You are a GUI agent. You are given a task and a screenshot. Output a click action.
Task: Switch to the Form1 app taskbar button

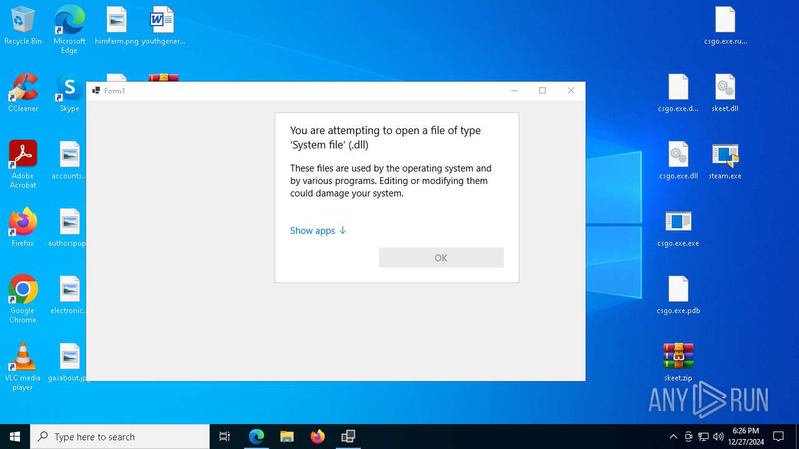348,437
